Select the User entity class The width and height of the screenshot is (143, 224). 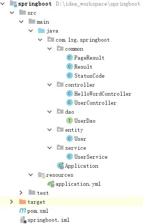coord(80,139)
